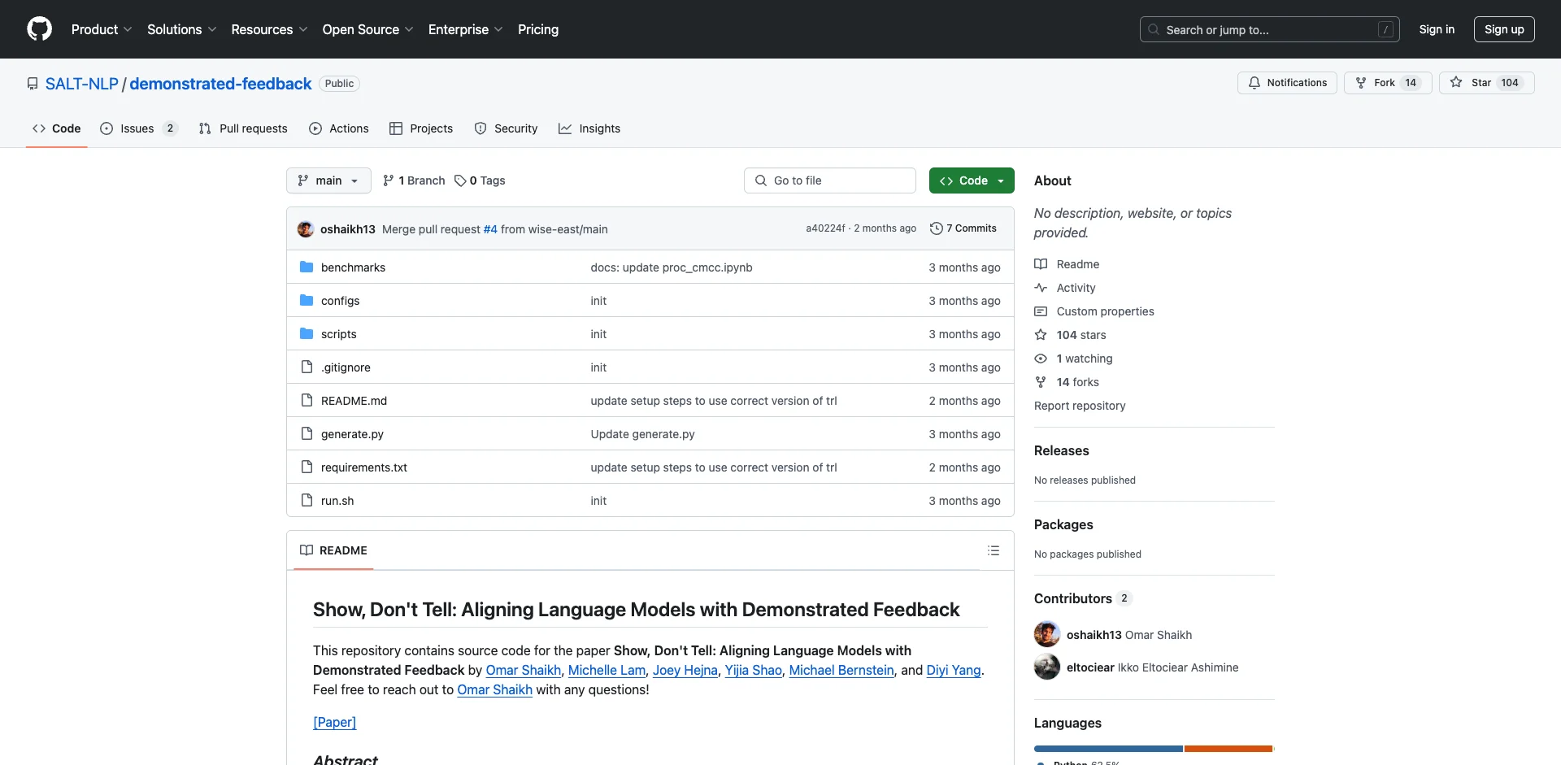Click the search magnifier icon in header
Image resolution: width=1561 pixels, height=765 pixels.
pyautogui.click(x=1154, y=29)
